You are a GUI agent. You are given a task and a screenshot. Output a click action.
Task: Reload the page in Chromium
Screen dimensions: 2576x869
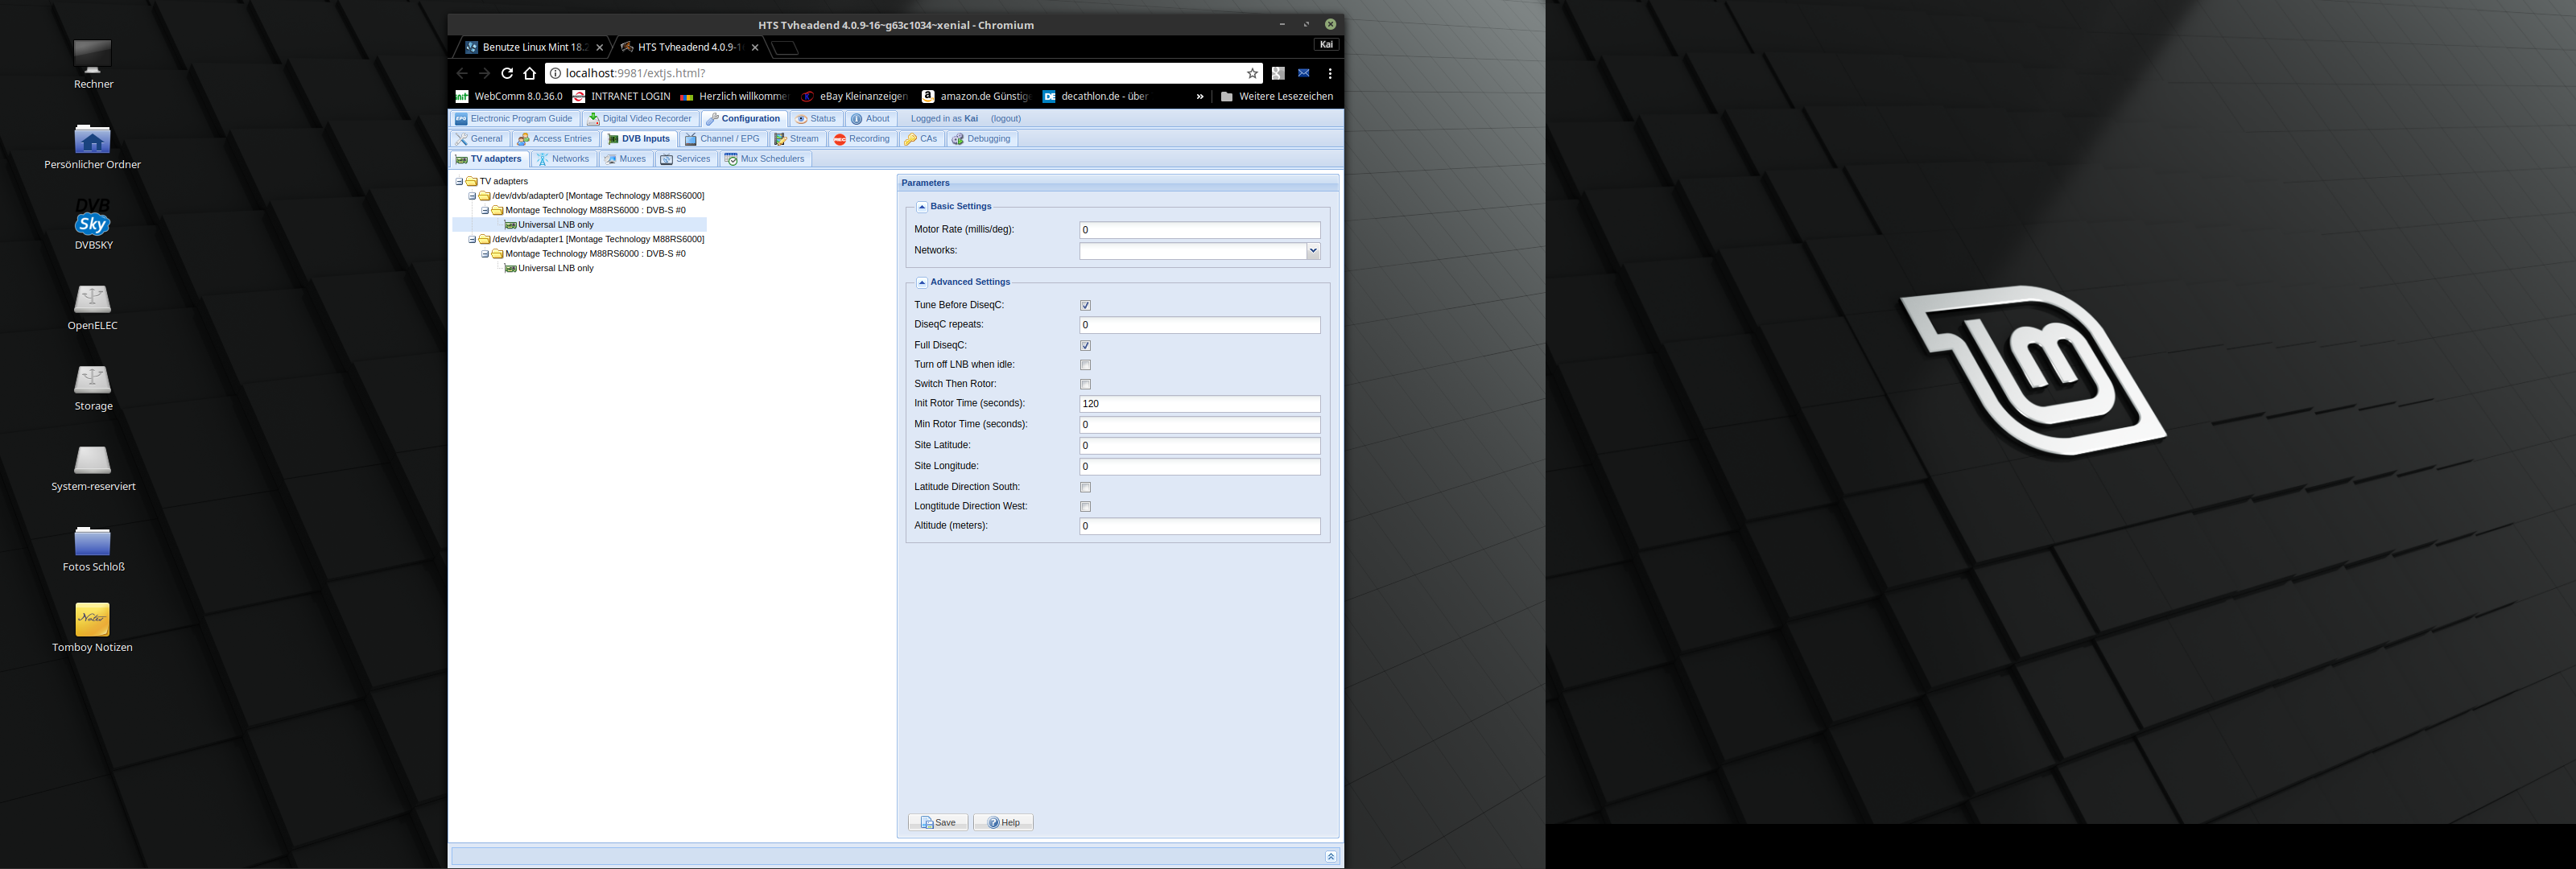tap(507, 73)
